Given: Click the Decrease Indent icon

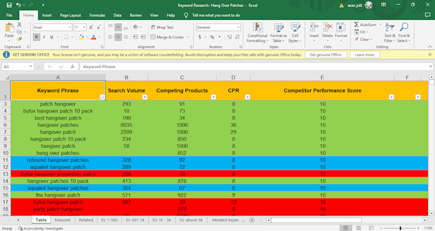Looking at the screenshot, I should pos(136,37).
